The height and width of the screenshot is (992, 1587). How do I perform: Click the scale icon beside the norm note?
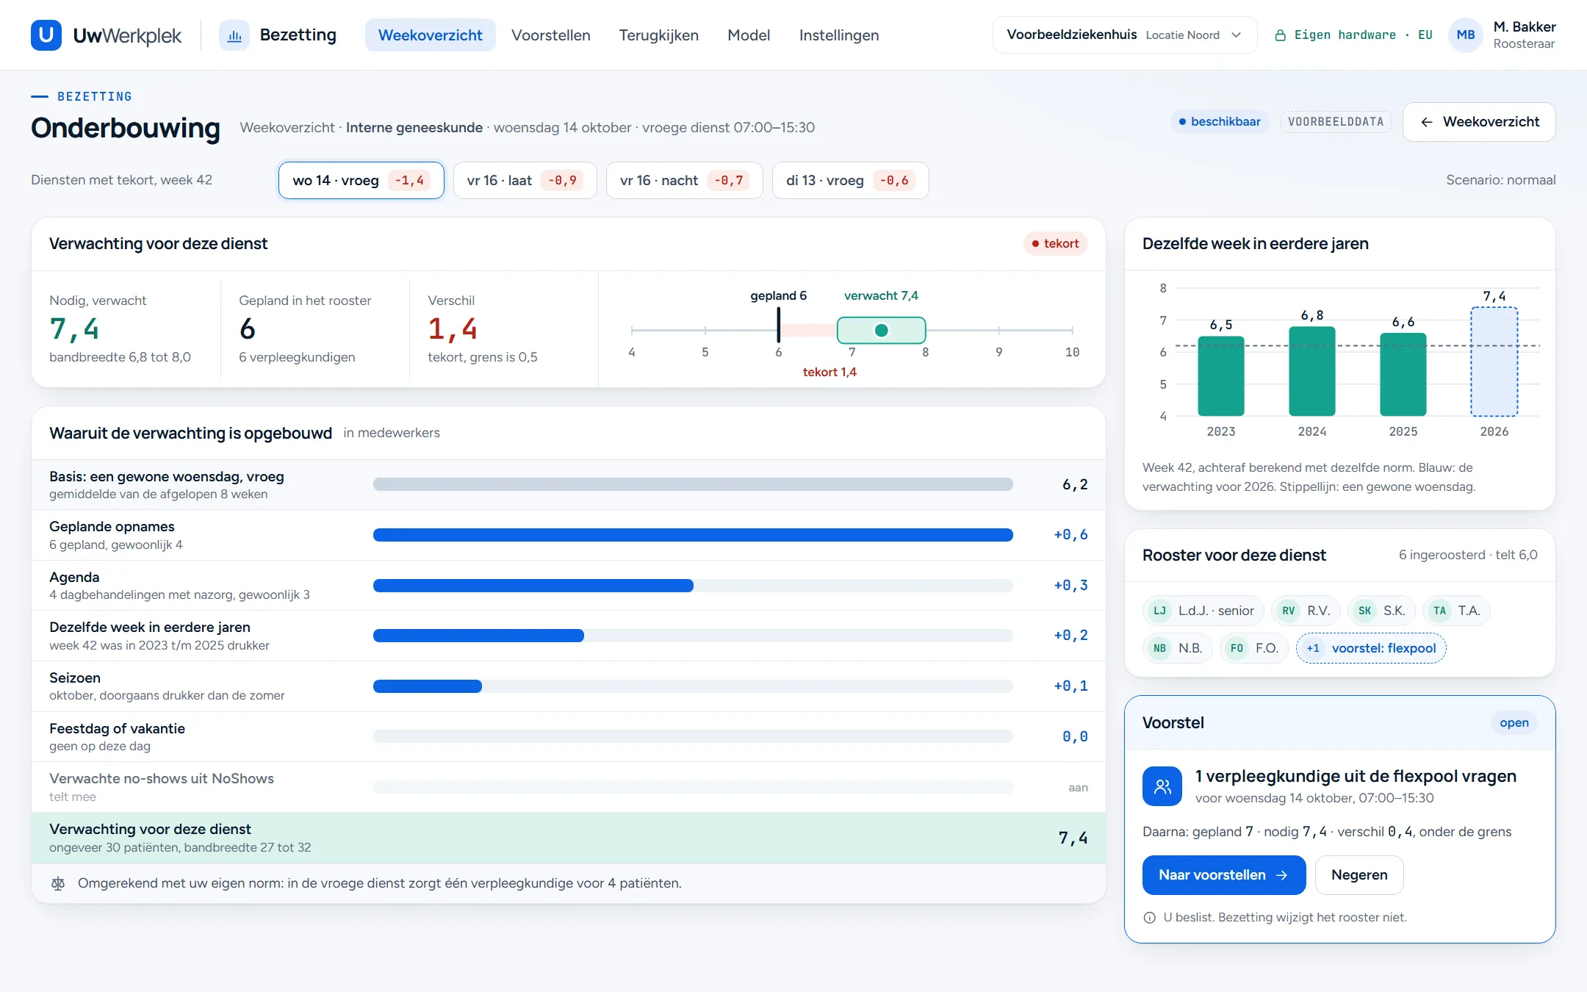point(58,883)
